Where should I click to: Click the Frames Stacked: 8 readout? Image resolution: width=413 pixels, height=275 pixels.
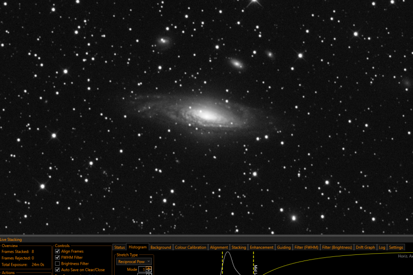click(x=18, y=252)
